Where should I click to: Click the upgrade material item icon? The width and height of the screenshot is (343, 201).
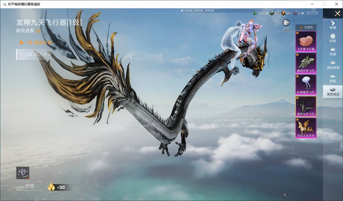[x=23, y=173]
